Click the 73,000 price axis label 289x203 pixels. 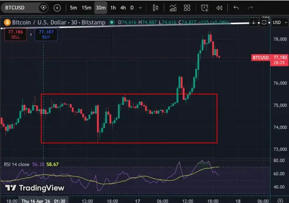pos(280,149)
